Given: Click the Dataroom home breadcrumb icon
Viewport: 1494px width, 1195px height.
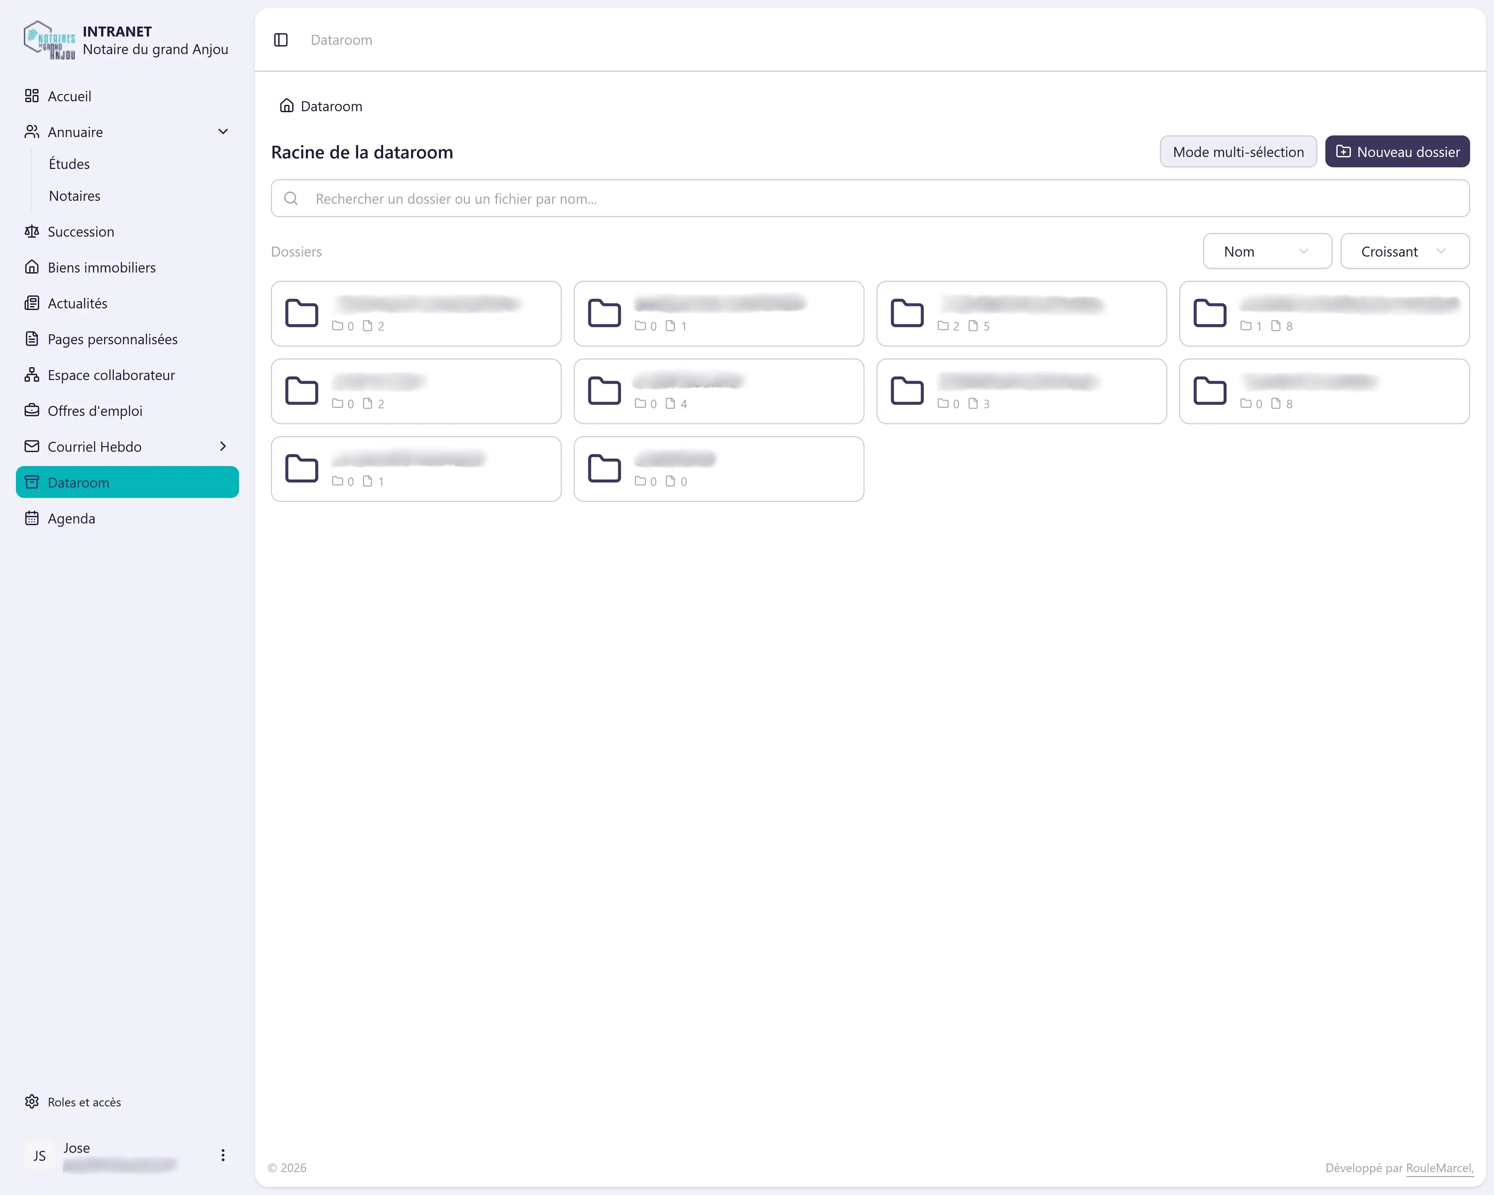Looking at the screenshot, I should (286, 105).
